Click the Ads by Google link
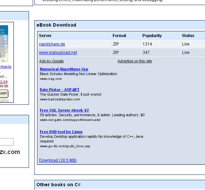Viewport: 205px width, 190px height. pyautogui.click(x=52, y=61)
